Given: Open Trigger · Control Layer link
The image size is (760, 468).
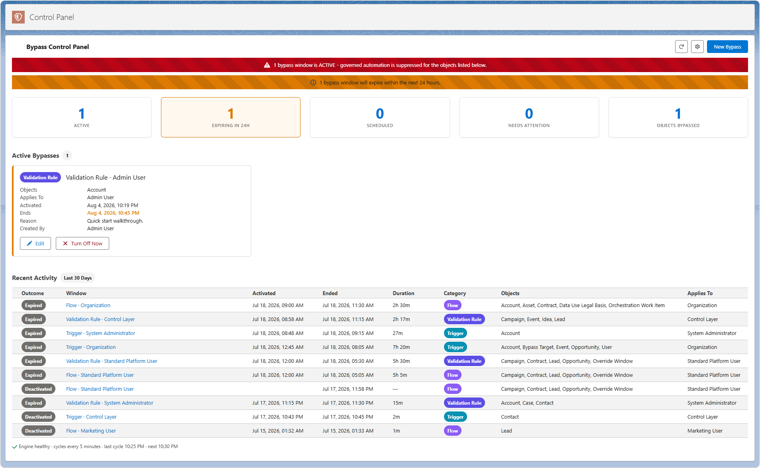Looking at the screenshot, I should 91,417.
